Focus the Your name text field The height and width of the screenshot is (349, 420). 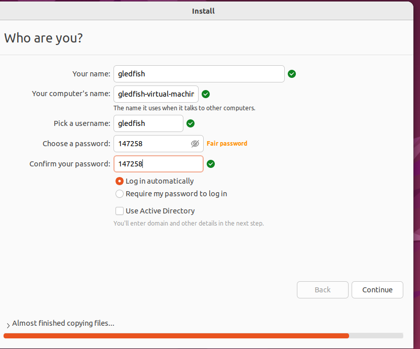199,74
